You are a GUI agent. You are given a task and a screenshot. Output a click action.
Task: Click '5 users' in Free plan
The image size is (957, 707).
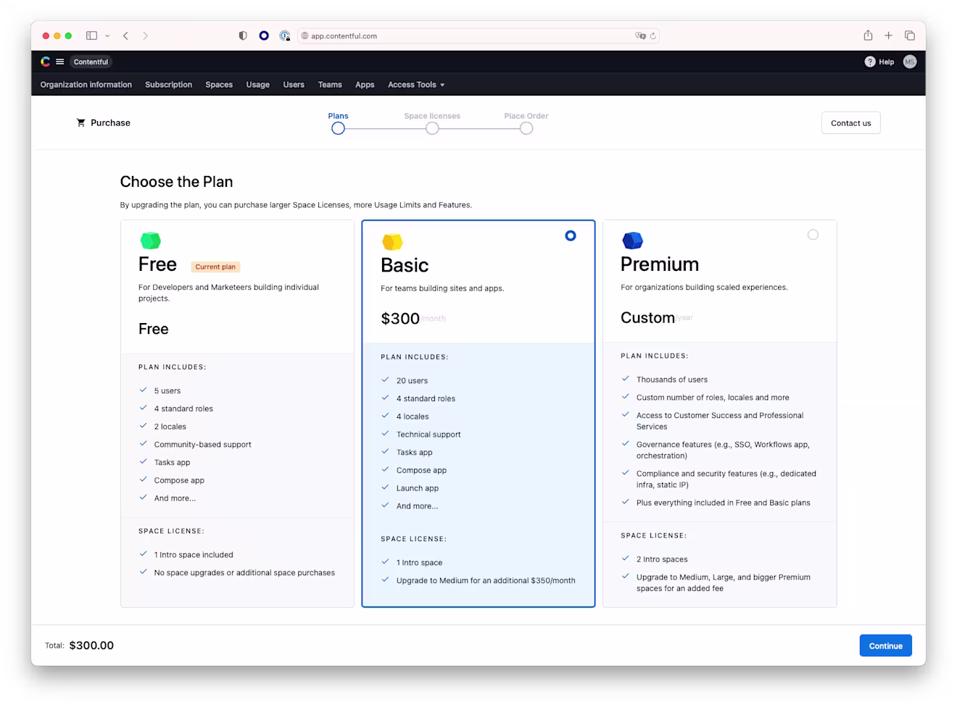(x=167, y=391)
